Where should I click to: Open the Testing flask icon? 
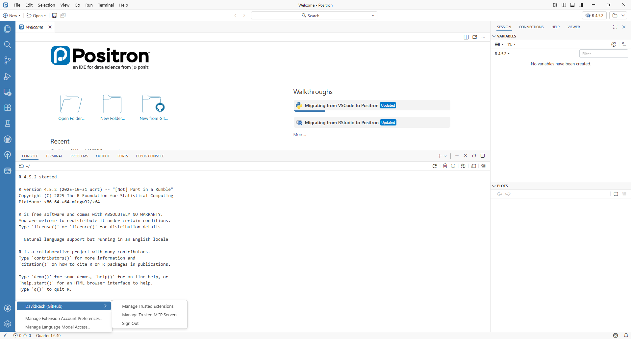(8, 124)
